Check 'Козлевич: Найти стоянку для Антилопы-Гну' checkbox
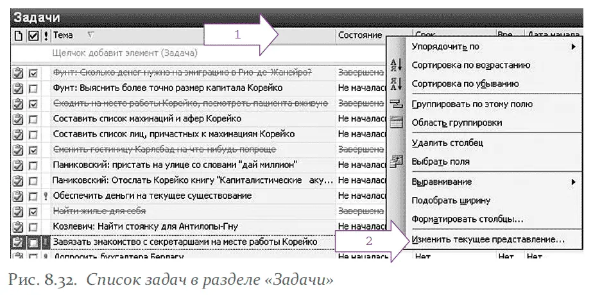593x295 pixels. click(33, 227)
